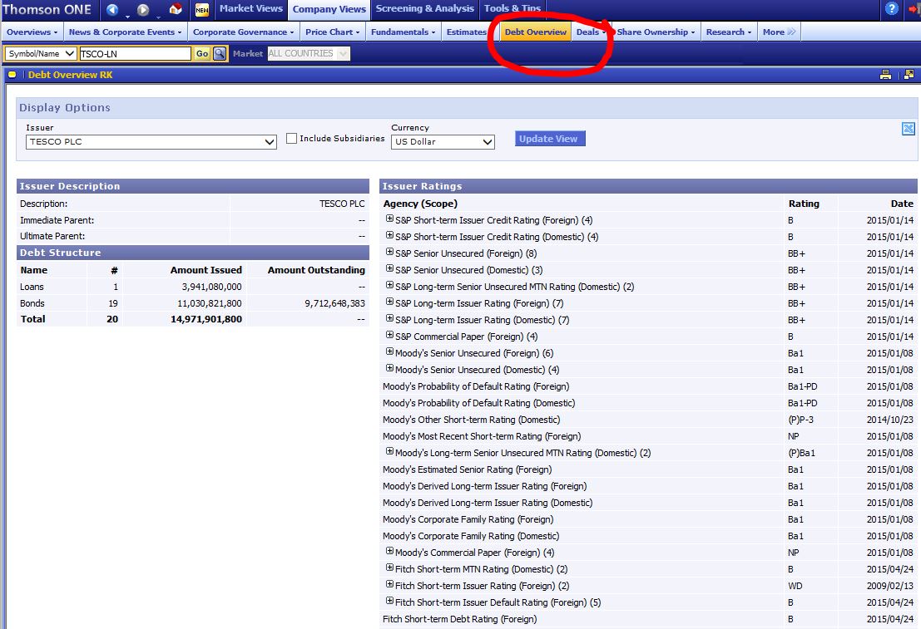Pop out the Debt Overview panel
Screen dimensions: 921x629
coord(908,75)
